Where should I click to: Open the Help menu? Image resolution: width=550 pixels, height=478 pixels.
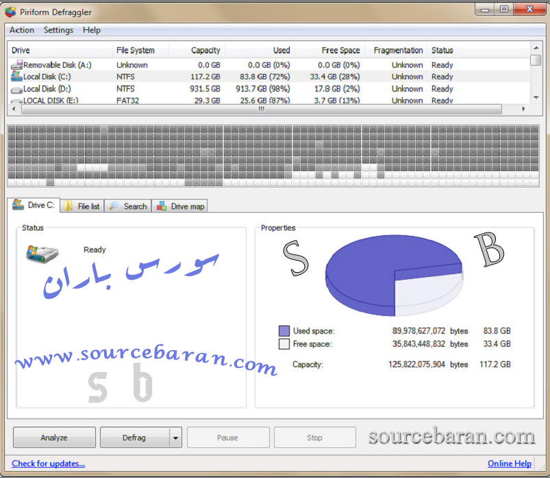[92, 30]
